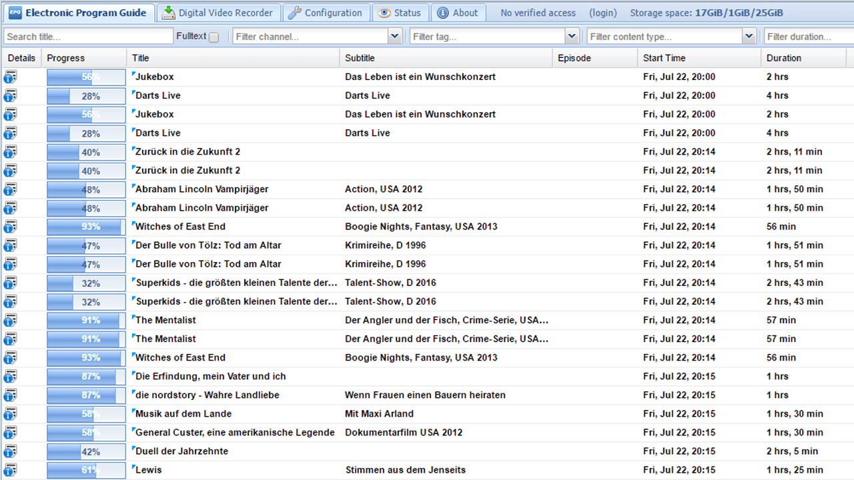Sort by the Title column header
854x480 pixels.
[141, 58]
